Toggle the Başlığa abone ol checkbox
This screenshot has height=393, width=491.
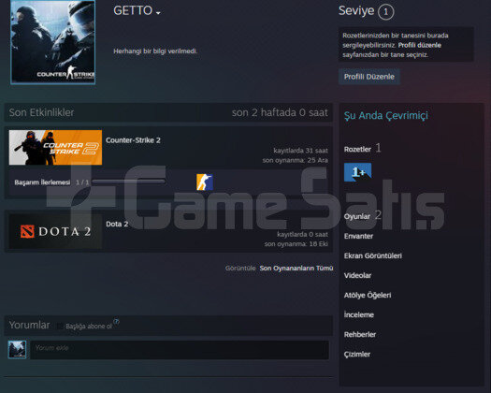[x=60, y=327]
